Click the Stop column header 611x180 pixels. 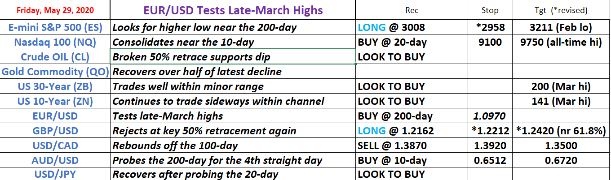[490, 10]
